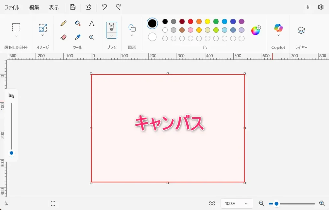This screenshot has width=329, height=210.
Task: Click the undo arrow
Action: click(x=104, y=7)
